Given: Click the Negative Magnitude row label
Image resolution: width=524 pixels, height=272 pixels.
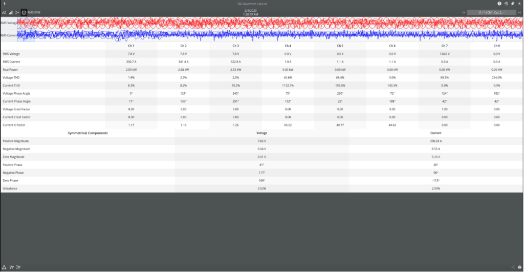Looking at the screenshot, I should click(16, 149).
